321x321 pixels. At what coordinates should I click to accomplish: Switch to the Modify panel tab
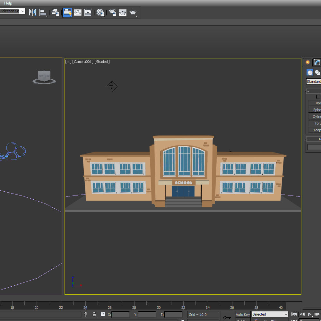pyautogui.click(x=317, y=62)
